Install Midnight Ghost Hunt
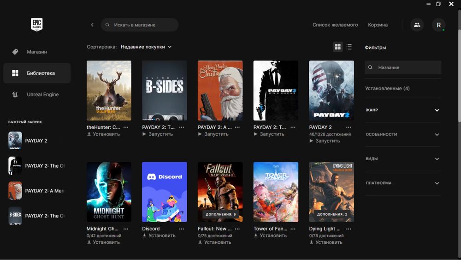461x260 pixels. click(x=103, y=242)
